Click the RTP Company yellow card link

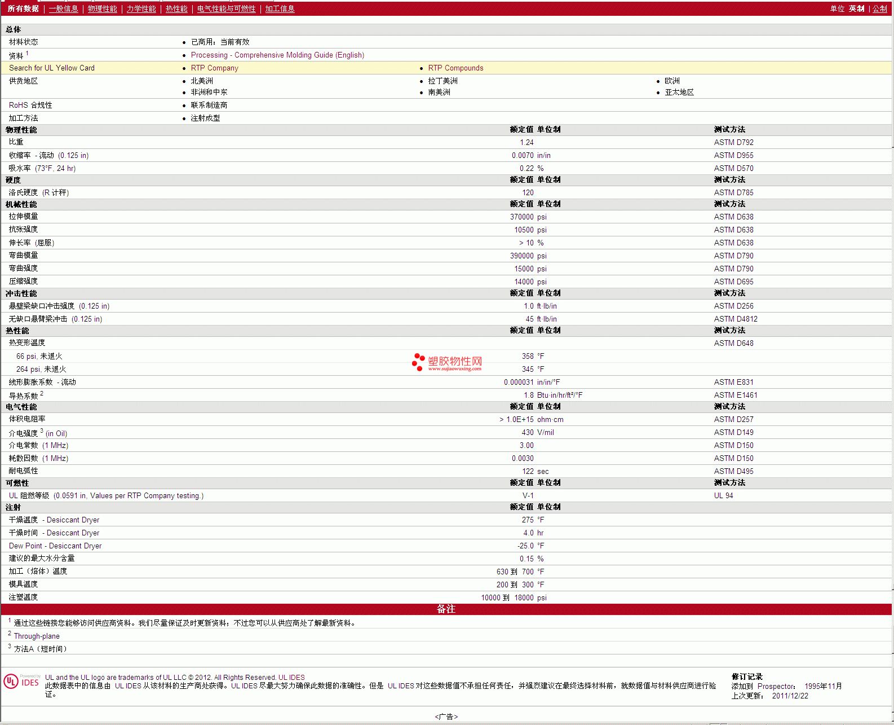(x=215, y=68)
